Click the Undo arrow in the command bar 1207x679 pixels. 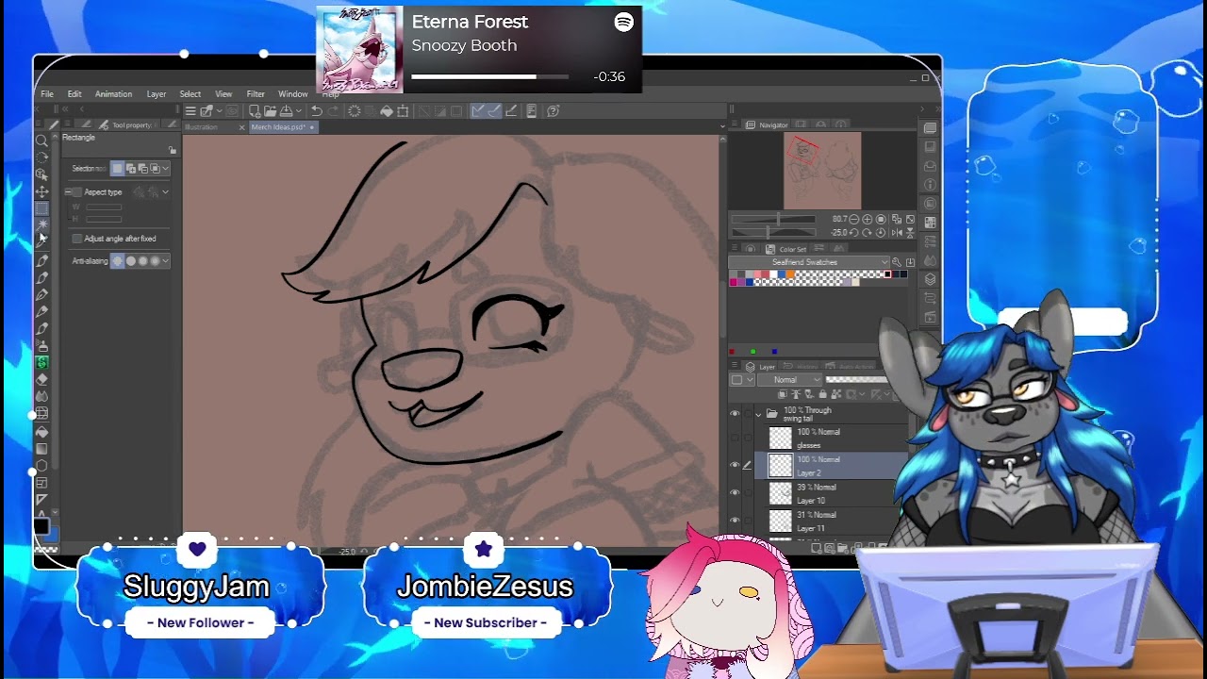coord(317,111)
